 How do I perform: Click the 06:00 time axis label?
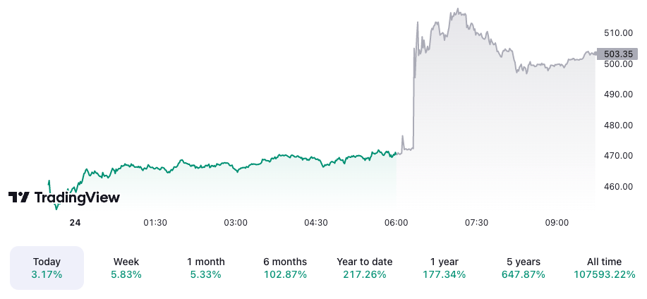coord(397,223)
